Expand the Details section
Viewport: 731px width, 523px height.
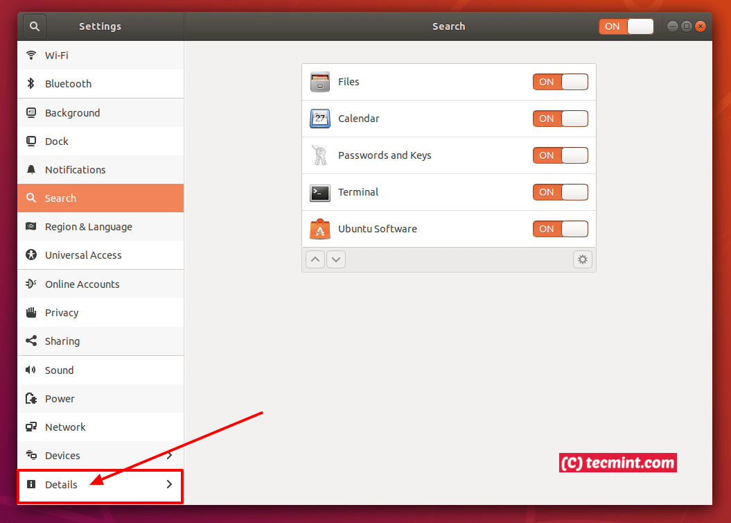pos(100,485)
